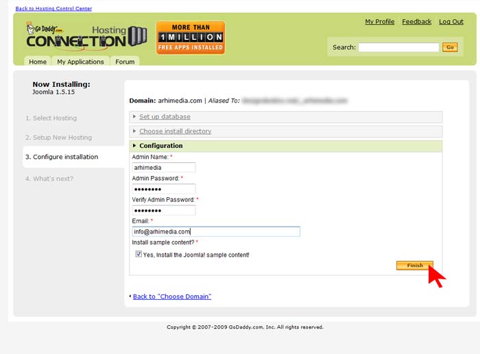The height and width of the screenshot is (354, 480).
Task: Click the Go search button
Action: (450, 47)
